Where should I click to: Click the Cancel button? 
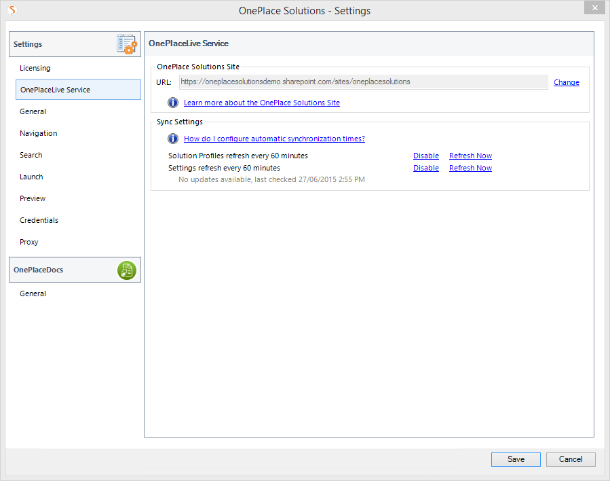pyautogui.click(x=571, y=459)
